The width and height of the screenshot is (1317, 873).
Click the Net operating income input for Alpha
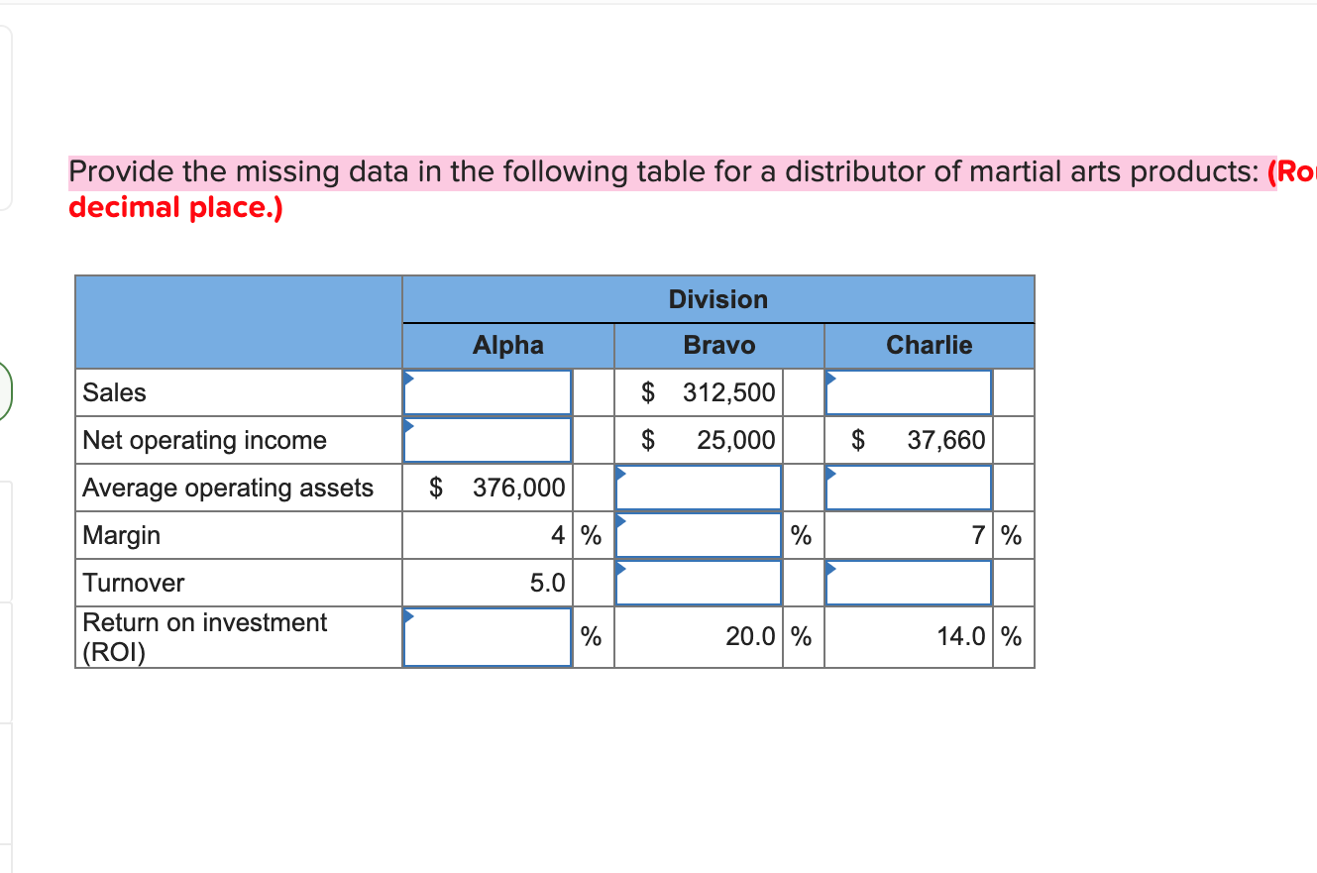point(487,439)
